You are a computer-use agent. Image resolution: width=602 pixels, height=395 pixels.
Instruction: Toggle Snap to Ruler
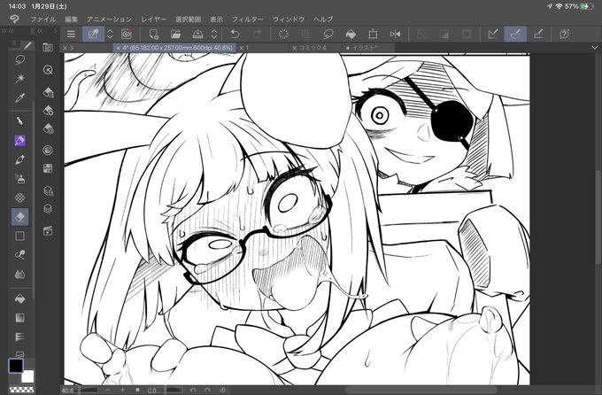pyautogui.click(x=493, y=35)
